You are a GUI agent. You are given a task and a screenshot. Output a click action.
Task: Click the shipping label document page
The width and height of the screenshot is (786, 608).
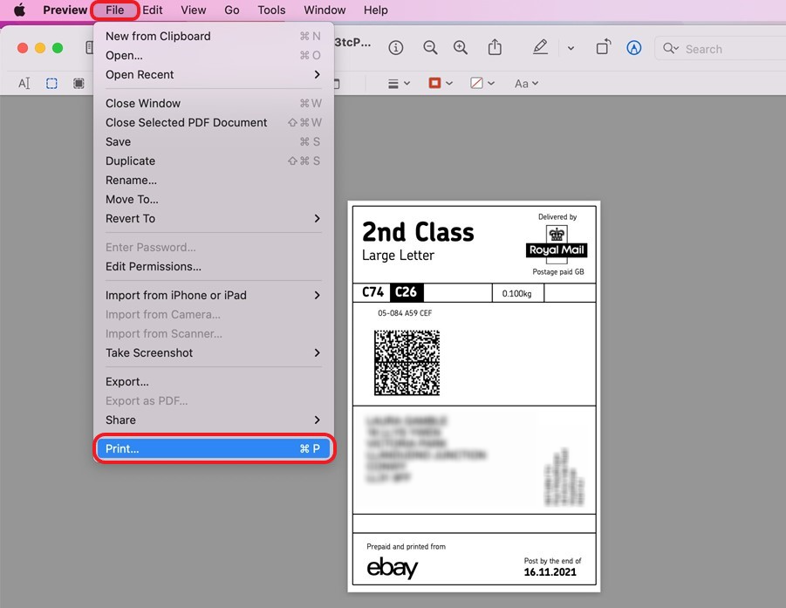coord(474,396)
